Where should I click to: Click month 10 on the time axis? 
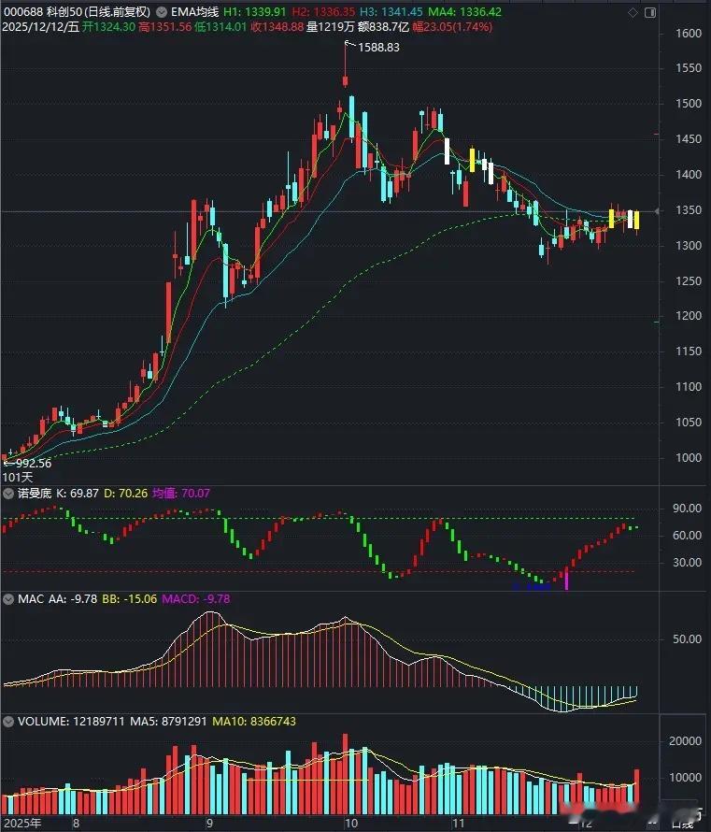click(x=351, y=823)
